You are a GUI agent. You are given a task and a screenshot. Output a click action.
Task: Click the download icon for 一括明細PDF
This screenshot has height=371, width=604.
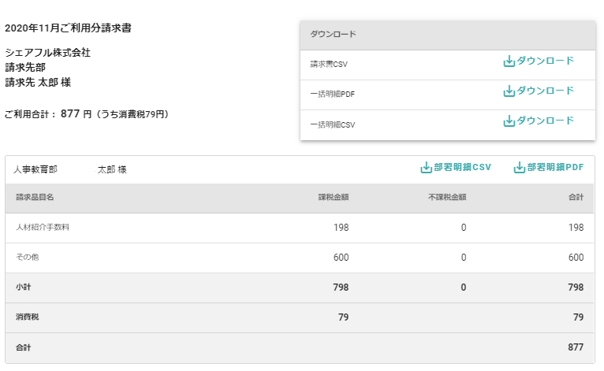click(x=509, y=91)
